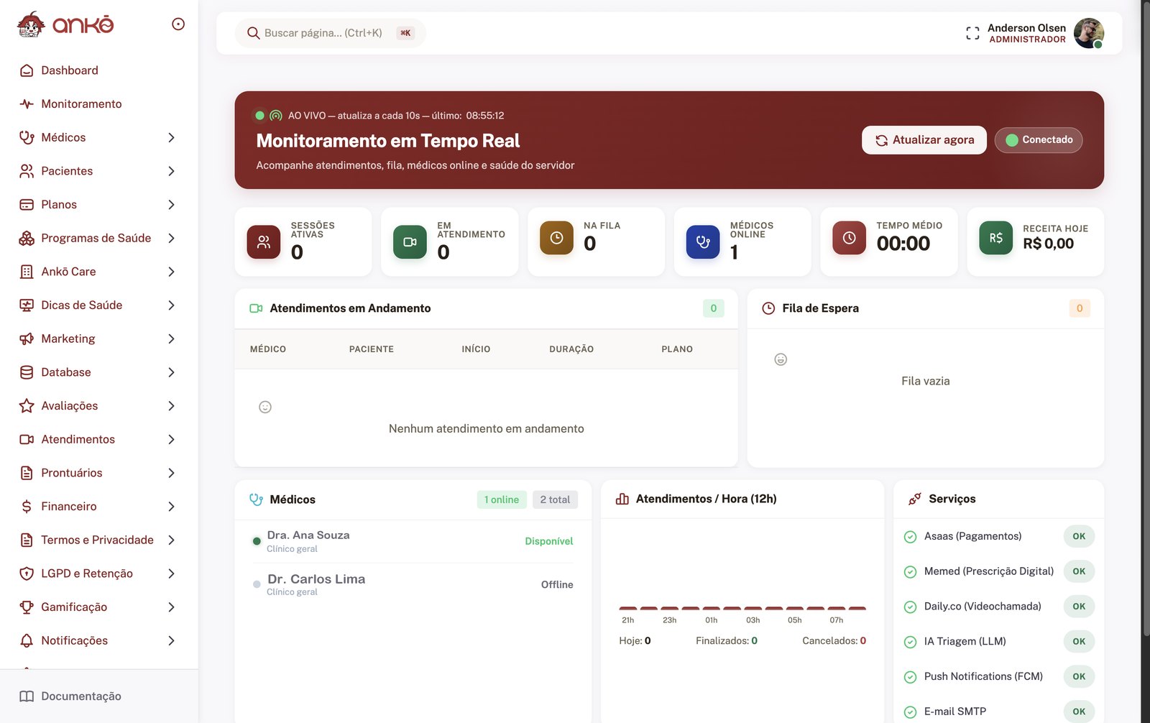Click the Programas de Saúde icon

pos(27,238)
